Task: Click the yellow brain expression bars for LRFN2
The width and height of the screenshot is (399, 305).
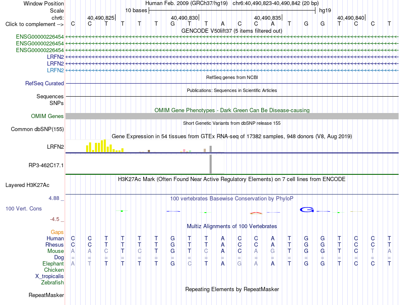Action: click(105, 146)
